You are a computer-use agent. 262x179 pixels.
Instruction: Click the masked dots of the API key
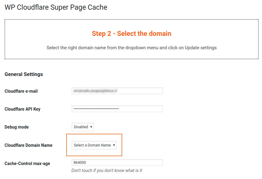96,109
